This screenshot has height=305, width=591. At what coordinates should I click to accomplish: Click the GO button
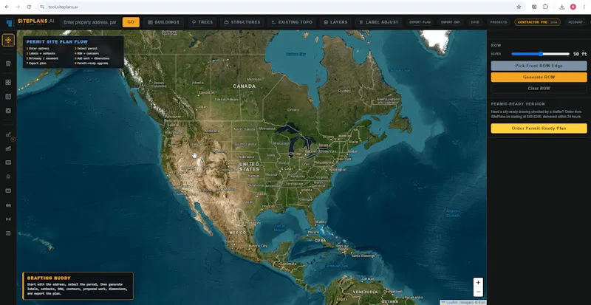(131, 22)
